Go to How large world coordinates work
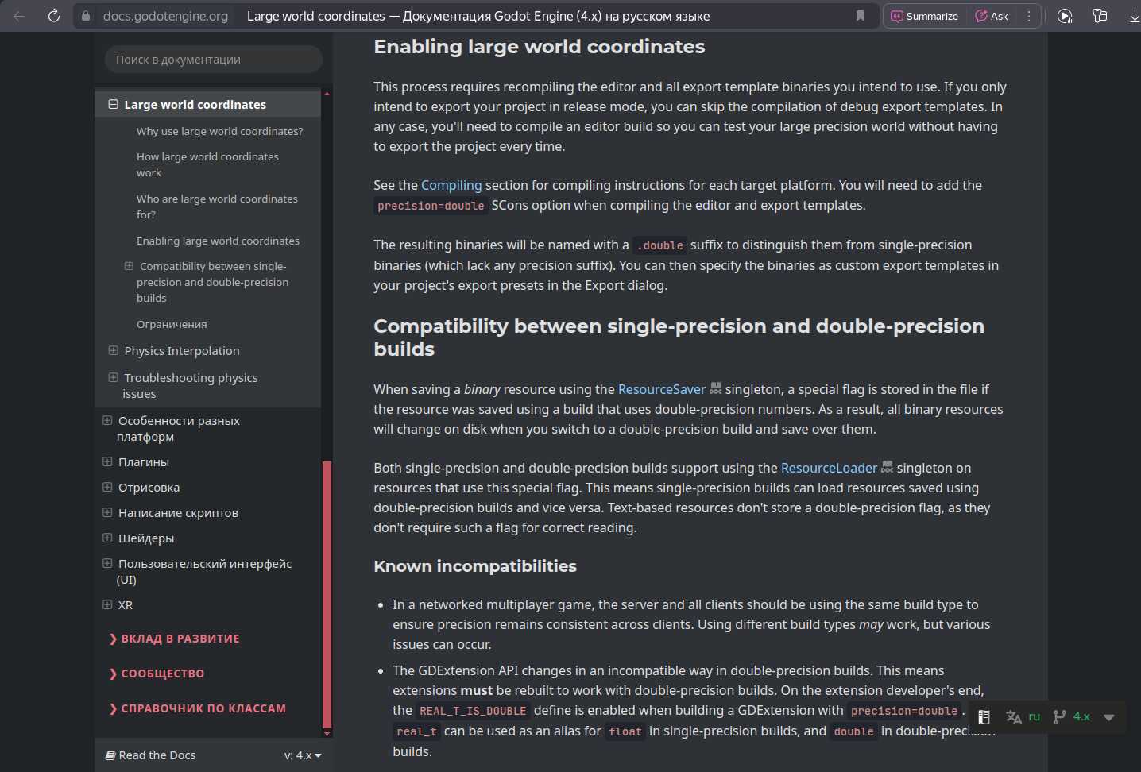Screen dimensions: 1141x772 (x=207, y=164)
